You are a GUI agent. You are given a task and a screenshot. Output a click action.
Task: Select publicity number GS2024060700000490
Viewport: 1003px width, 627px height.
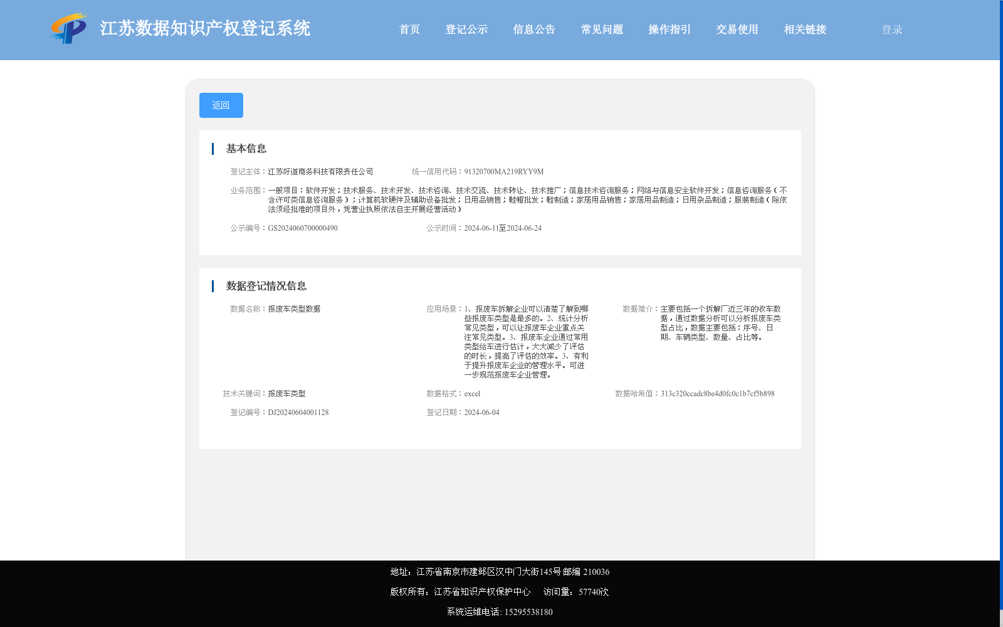[303, 228]
